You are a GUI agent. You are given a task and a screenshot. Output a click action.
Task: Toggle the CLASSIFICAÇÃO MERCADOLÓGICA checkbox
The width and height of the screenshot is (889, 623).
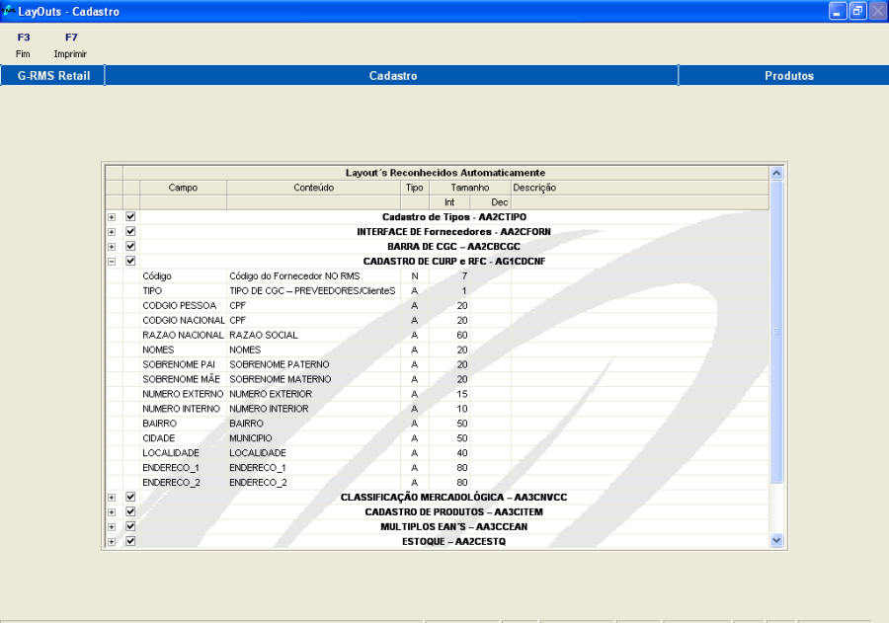[130, 497]
